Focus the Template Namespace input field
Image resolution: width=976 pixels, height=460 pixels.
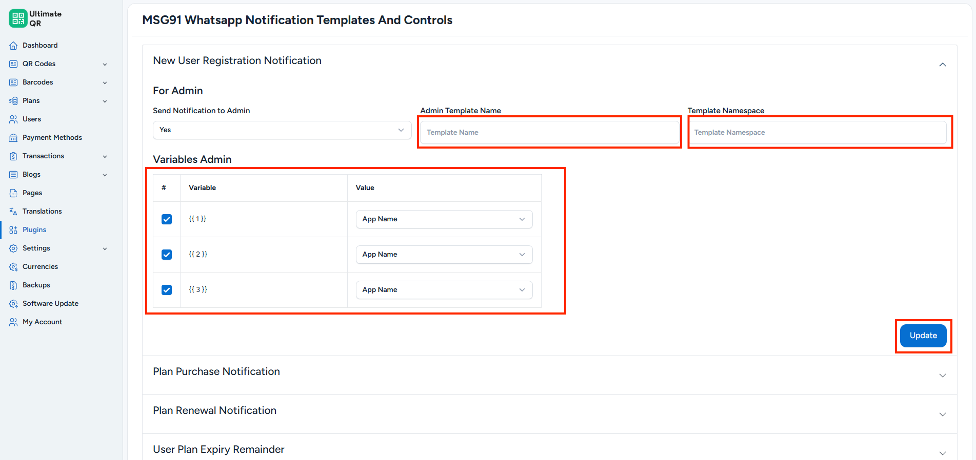818,132
